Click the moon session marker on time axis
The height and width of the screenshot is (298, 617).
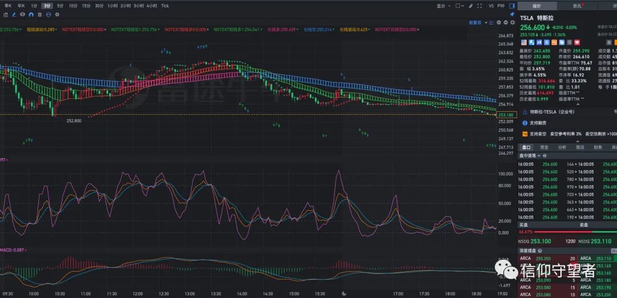(x=344, y=293)
